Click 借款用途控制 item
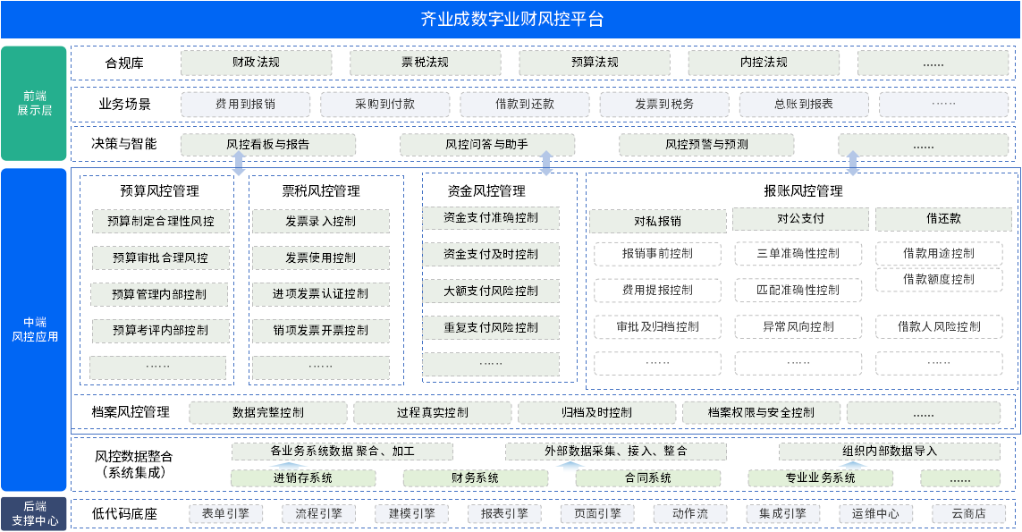Image resolution: width=1022 pixels, height=532 pixels. 939,254
